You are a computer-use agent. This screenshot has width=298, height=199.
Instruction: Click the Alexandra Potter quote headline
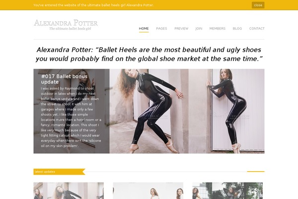[149, 54]
